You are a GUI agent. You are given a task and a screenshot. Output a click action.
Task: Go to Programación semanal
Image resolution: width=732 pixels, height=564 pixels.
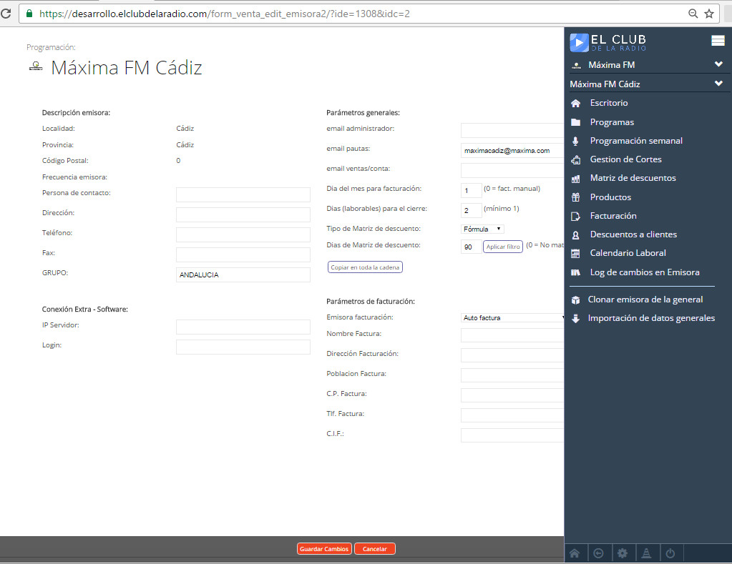(x=636, y=141)
